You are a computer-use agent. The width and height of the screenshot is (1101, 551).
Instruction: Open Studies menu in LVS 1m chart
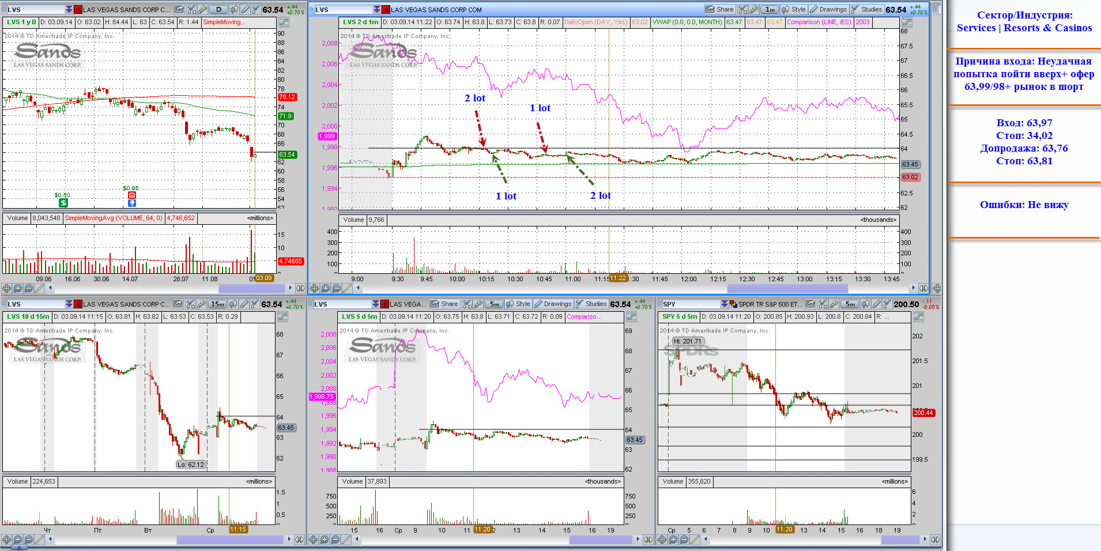tap(866, 10)
